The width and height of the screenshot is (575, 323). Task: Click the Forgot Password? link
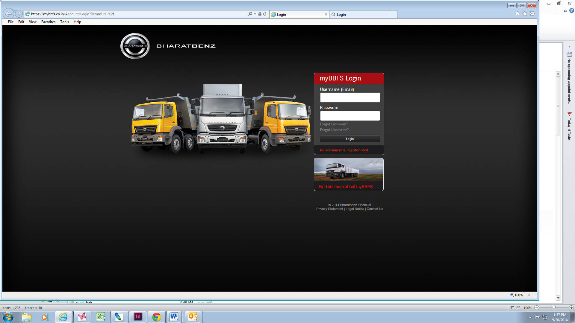coord(334,124)
